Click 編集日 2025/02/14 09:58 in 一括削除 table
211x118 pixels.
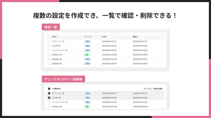140,107
